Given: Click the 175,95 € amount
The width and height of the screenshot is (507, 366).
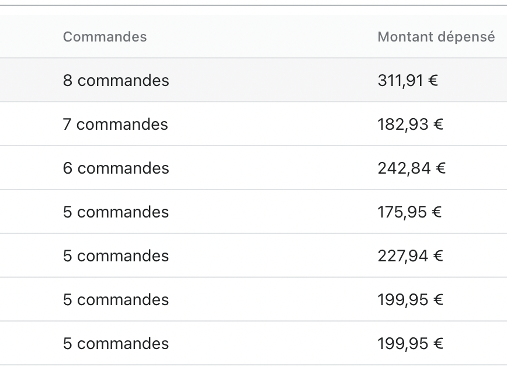Looking at the screenshot, I should click(409, 212).
